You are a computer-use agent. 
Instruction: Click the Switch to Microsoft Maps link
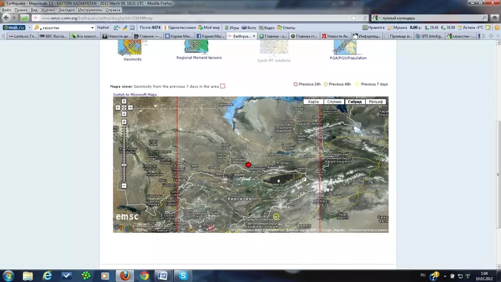tap(135, 95)
